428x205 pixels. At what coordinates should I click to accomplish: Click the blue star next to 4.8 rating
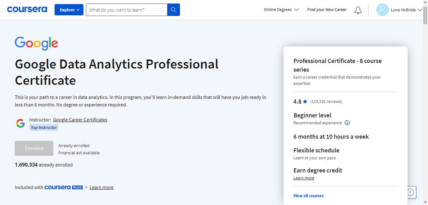(x=305, y=101)
